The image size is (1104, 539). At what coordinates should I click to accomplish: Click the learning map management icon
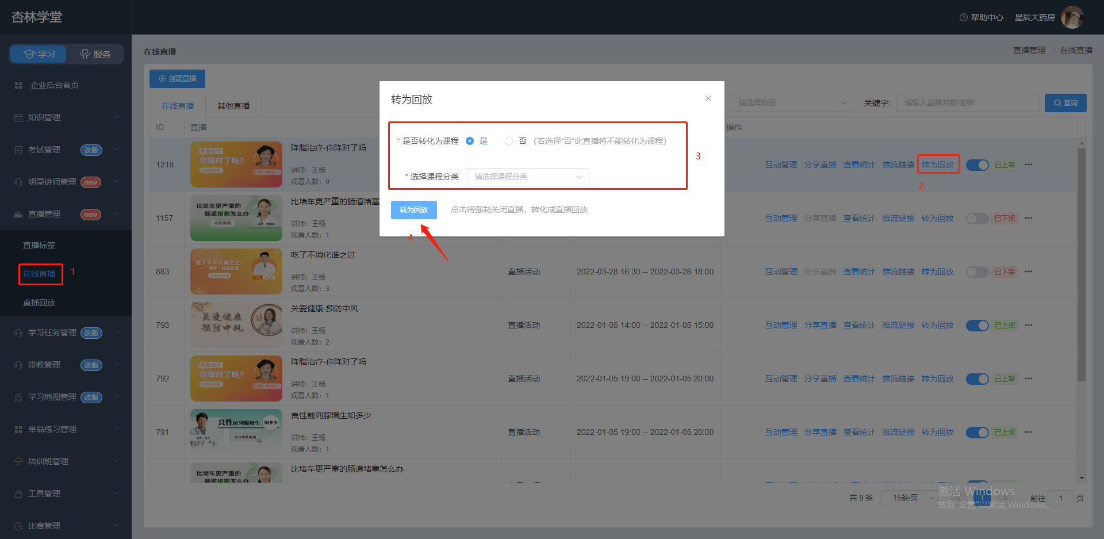point(18,397)
